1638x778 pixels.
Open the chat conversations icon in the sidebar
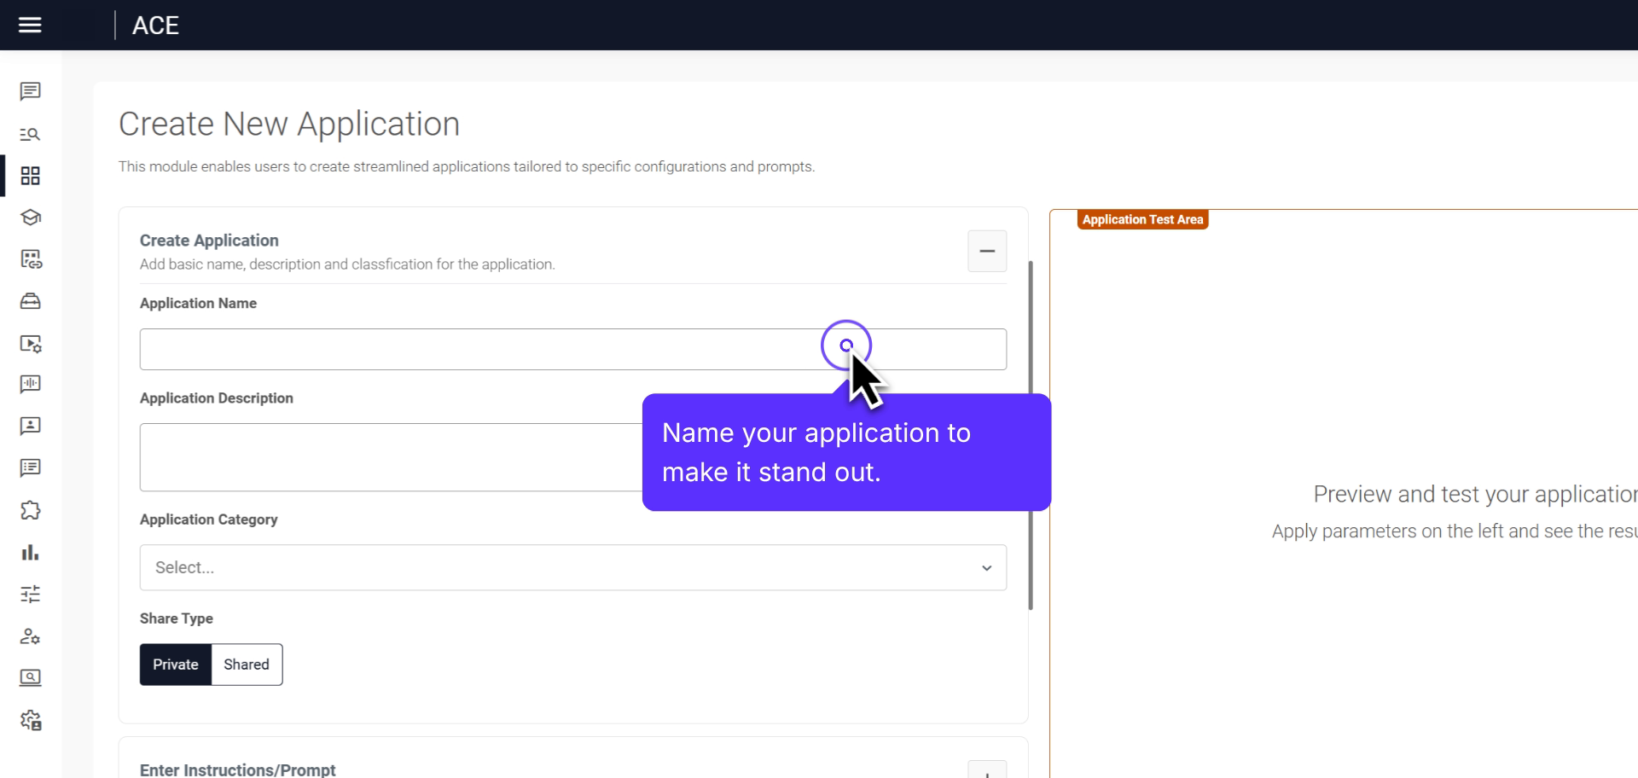tap(30, 91)
